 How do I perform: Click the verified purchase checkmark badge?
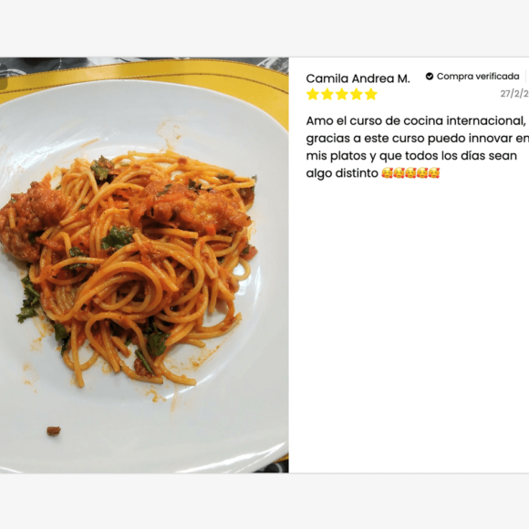click(430, 77)
